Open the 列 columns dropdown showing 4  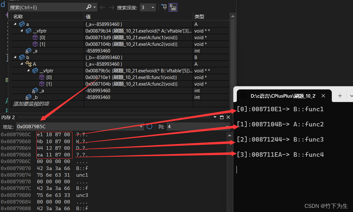click(x=198, y=127)
